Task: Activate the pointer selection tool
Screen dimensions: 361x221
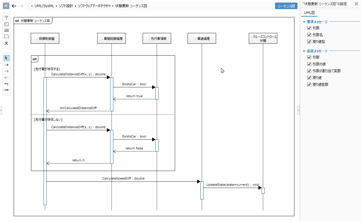Action: coord(7,58)
